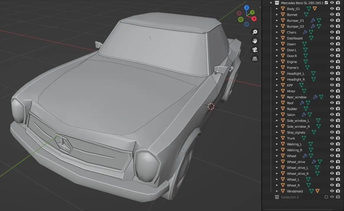Click the green mesh data icon on Dashboard
This screenshot has height=211, width=344.
point(311,38)
